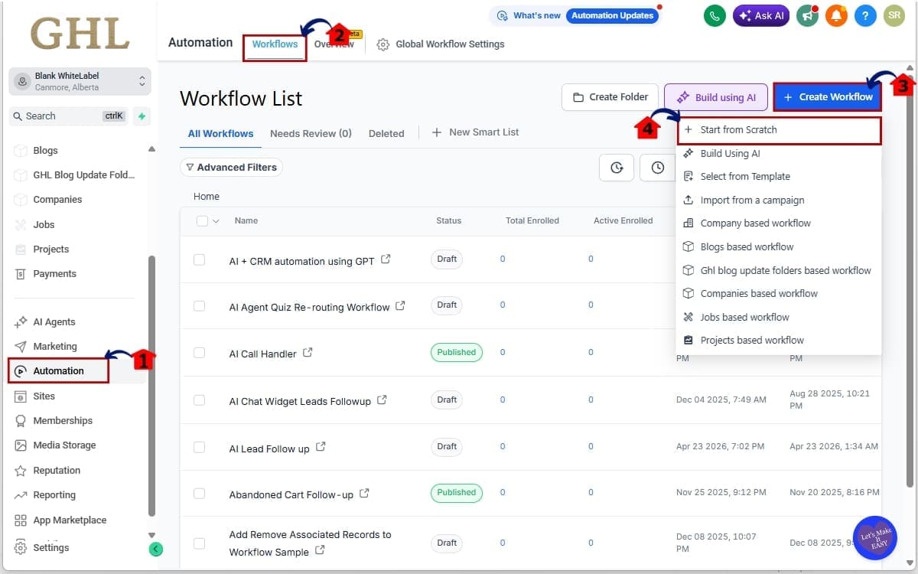Open external link for AI + CRM automation using GPT
The image size is (918, 574).
click(x=386, y=259)
